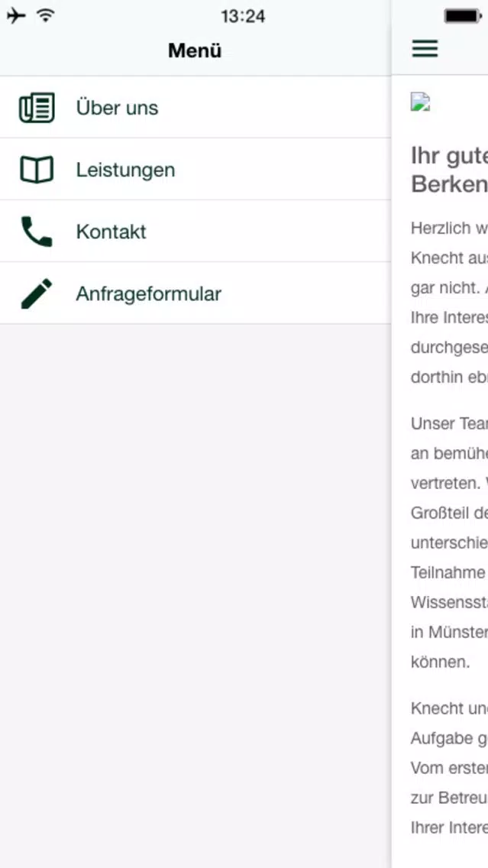The height and width of the screenshot is (868, 488).
Task: Tap the empty gray area below the menu
Action: tap(196, 596)
